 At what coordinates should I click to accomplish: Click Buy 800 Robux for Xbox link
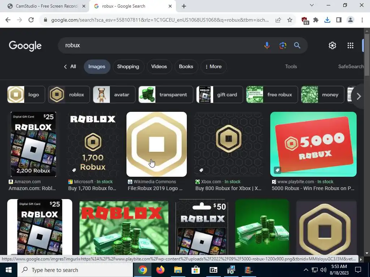point(228,188)
